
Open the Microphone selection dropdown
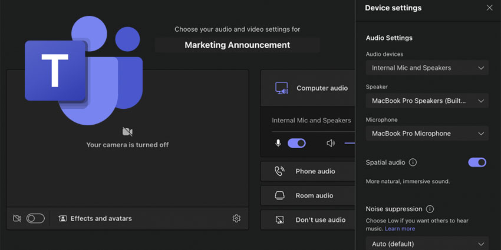(427, 134)
